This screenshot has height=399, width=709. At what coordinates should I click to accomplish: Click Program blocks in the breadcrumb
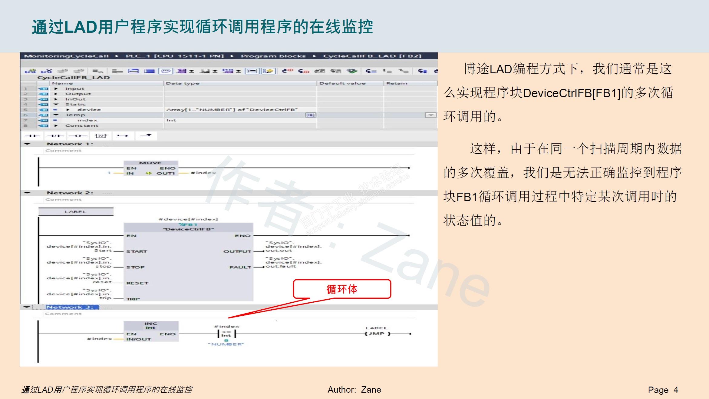[273, 56]
